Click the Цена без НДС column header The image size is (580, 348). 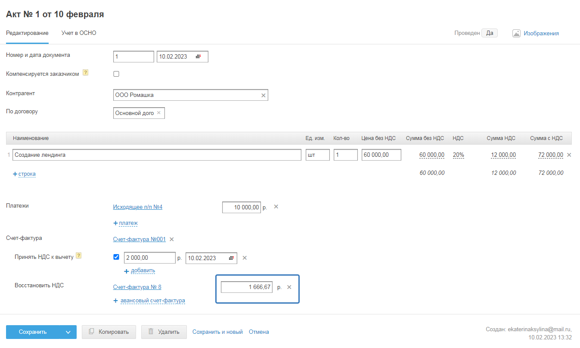[x=378, y=138]
